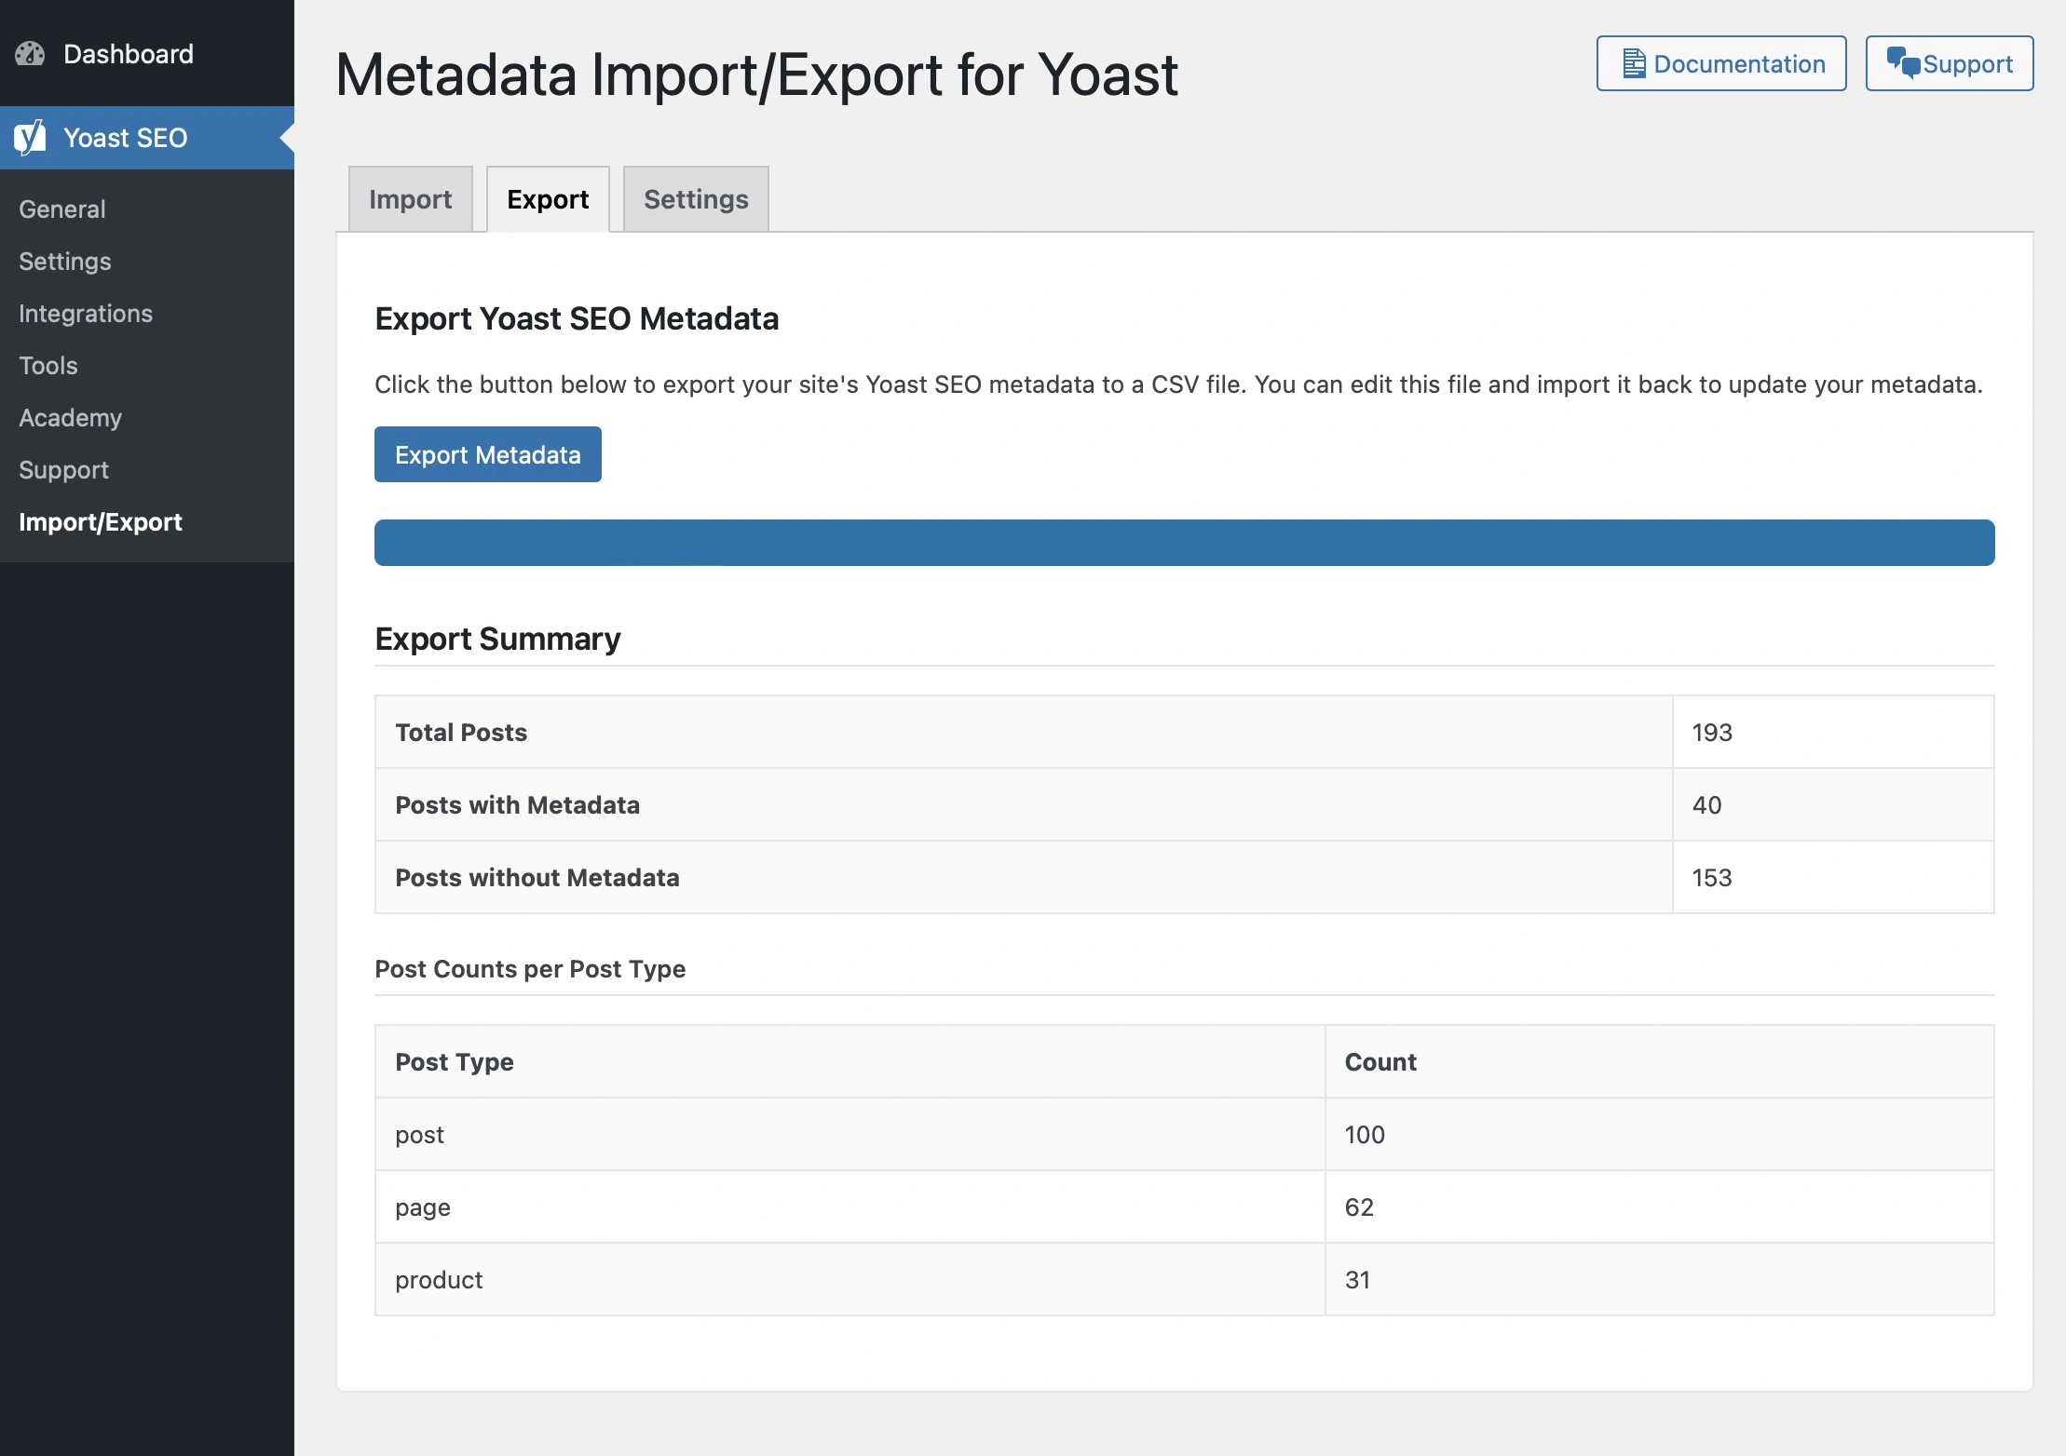The image size is (2066, 1456).
Task: Click the value 153 in summary table
Action: pyautogui.click(x=1712, y=878)
